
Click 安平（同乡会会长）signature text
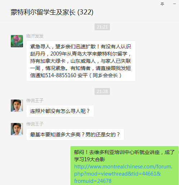click(100, 75)
